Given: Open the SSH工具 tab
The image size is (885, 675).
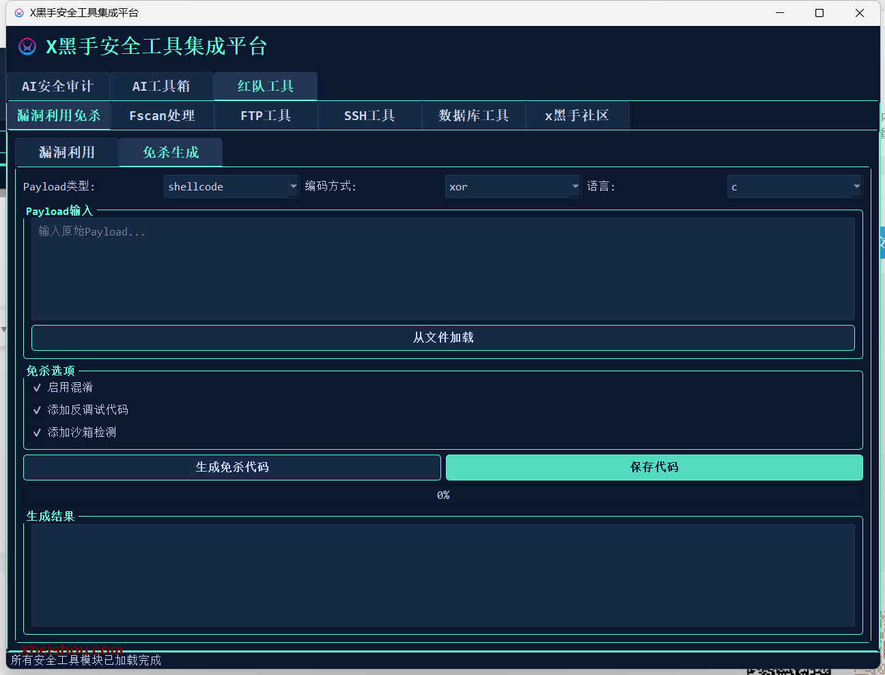Looking at the screenshot, I should click(x=369, y=115).
